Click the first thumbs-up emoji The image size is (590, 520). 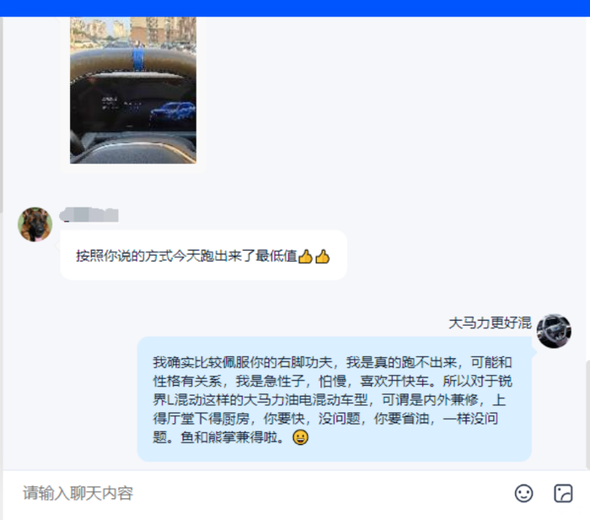tap(305, 257)
